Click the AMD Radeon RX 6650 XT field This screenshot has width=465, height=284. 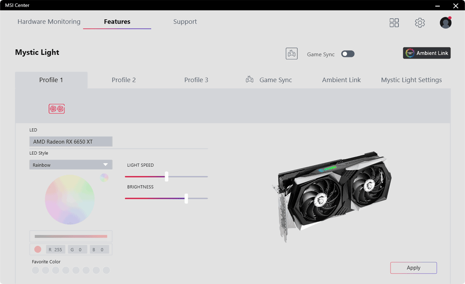71,141
